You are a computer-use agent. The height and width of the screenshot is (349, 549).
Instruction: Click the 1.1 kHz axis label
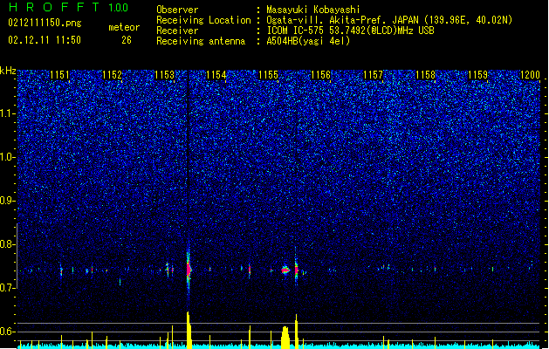[8, 113]
